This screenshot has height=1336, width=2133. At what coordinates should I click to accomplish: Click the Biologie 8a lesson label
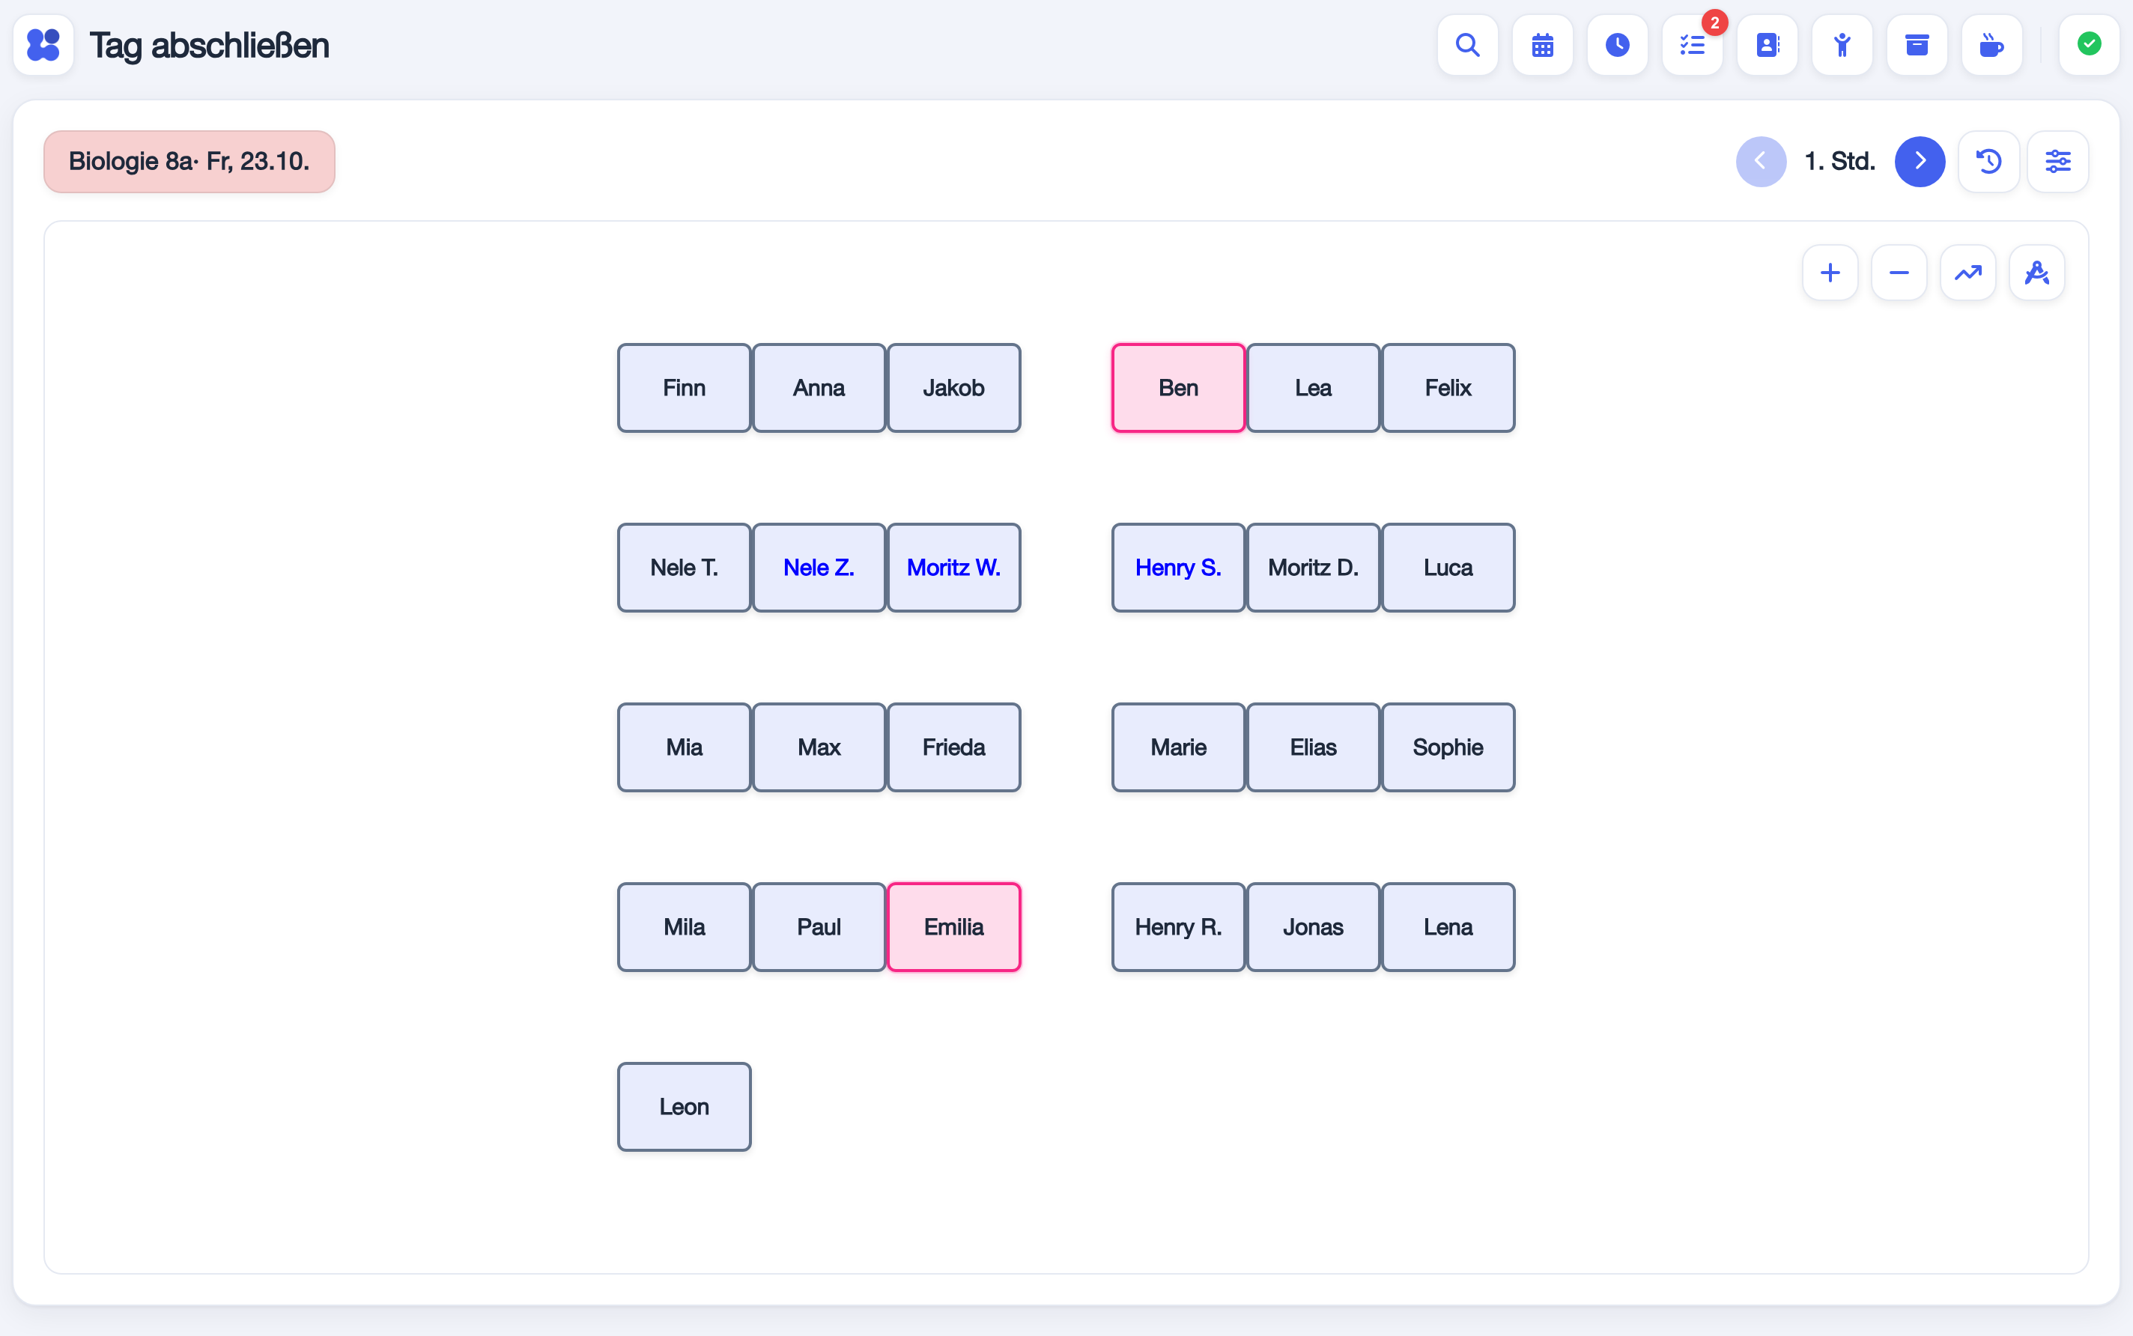[189, 161]
